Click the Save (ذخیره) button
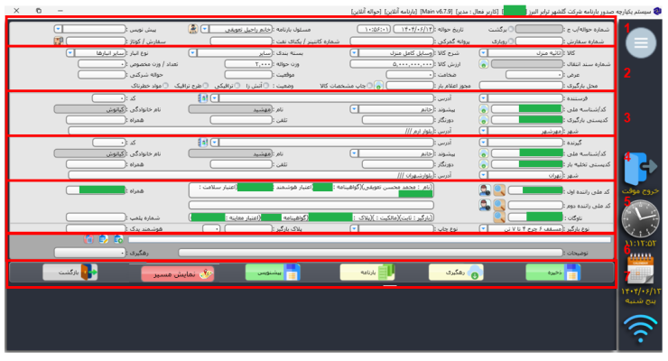The image size is (668, 361). 552,272
